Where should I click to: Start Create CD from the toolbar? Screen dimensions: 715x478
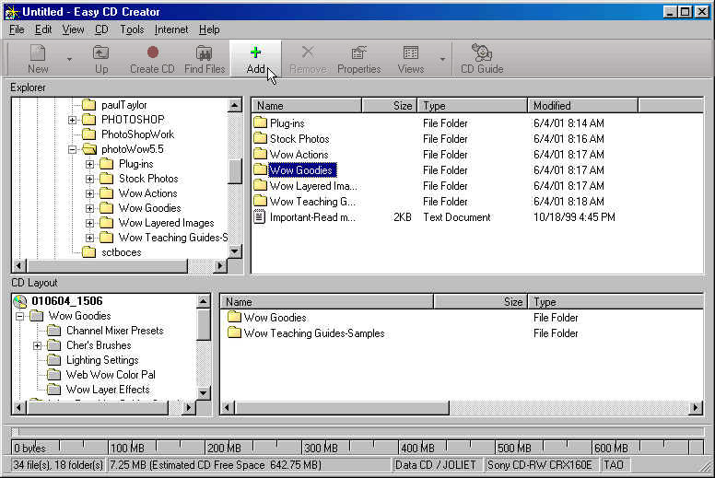pos(152,59)
